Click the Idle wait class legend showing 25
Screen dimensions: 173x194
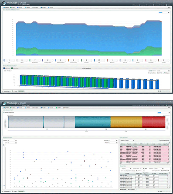pos(99,60)
